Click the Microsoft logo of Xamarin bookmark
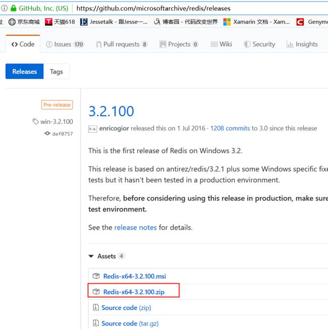 tap(227, 22)
